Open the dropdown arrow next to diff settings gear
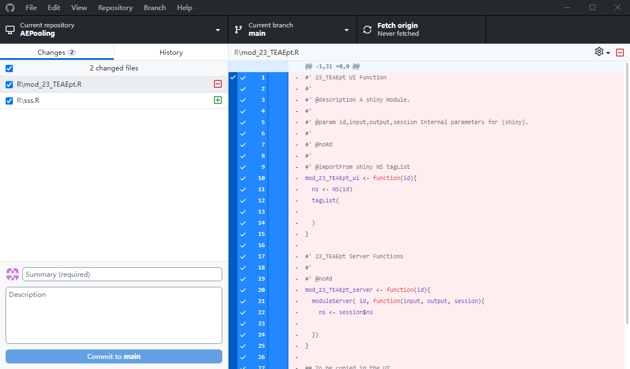The width and height of the screenshot is (630, 369). pyautogui.click(x=608, y=53)
